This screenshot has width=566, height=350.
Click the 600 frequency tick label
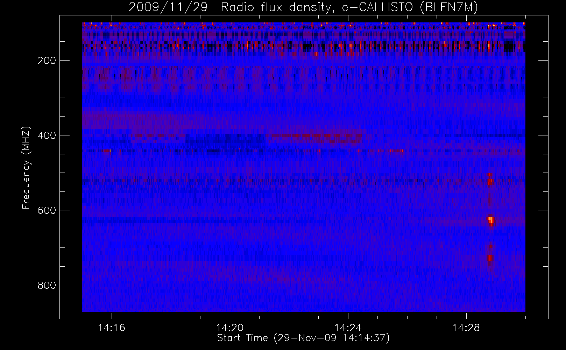tap(47, 210)
